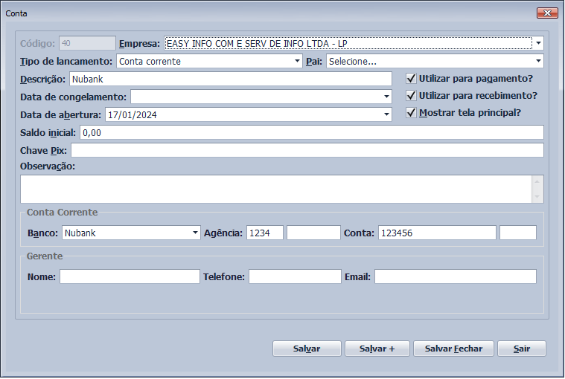
Task: Click the Observação scrollbar up arrow
Action: click(x=537, y=181)
